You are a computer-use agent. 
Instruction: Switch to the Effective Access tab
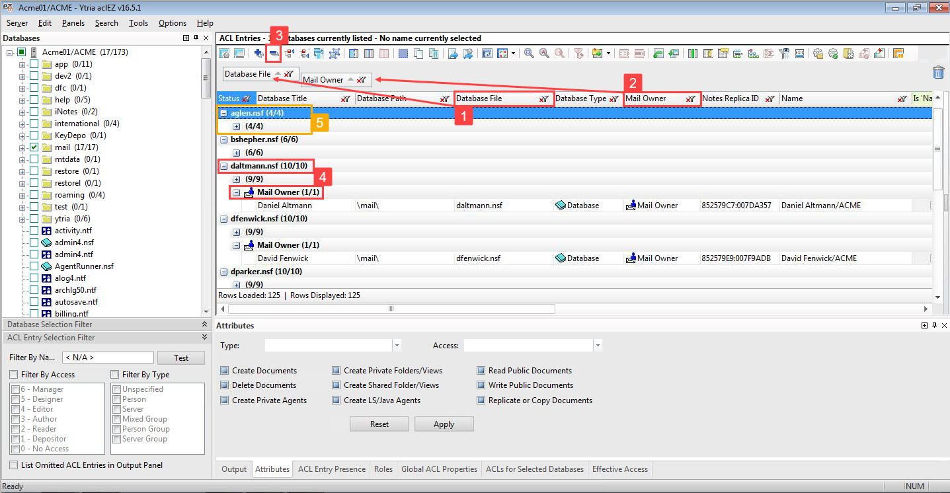click(x=619, y=469)
